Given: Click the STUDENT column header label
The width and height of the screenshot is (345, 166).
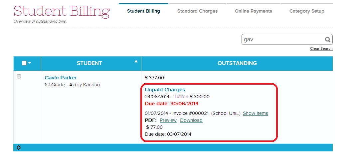Looking at the screenshot, I should (x=89, y=63).
